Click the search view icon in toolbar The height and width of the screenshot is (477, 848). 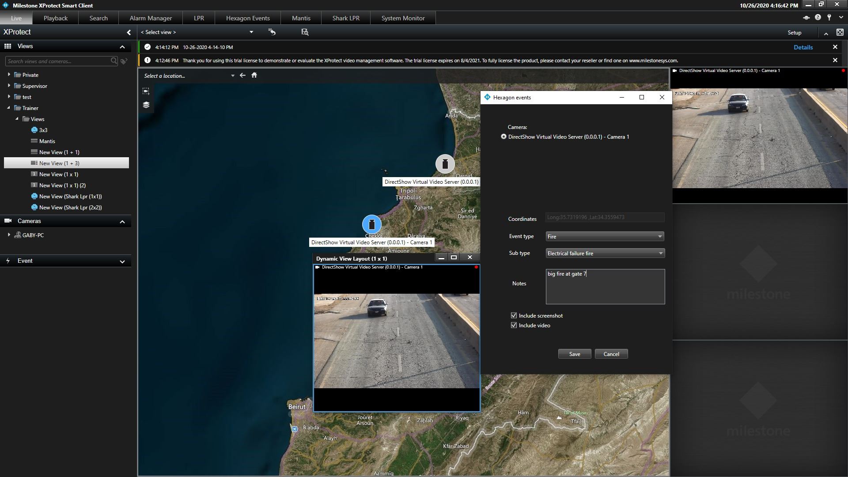(x=305, y=32)
